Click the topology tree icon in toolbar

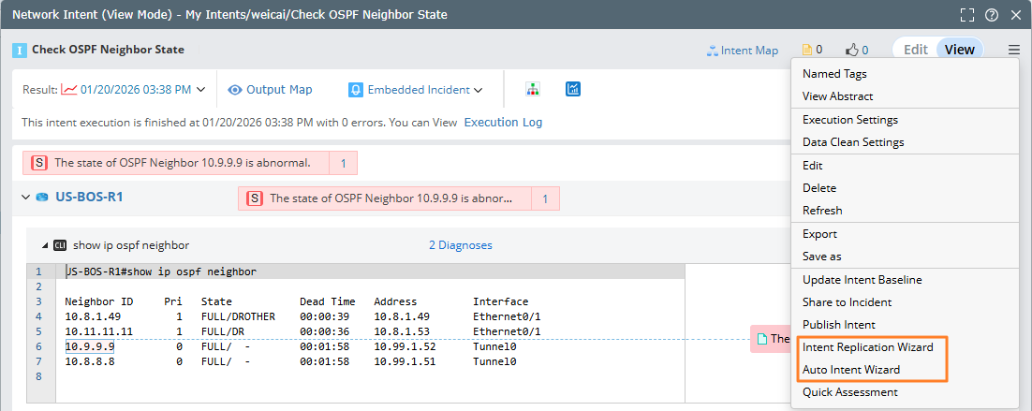coord(533,90)
